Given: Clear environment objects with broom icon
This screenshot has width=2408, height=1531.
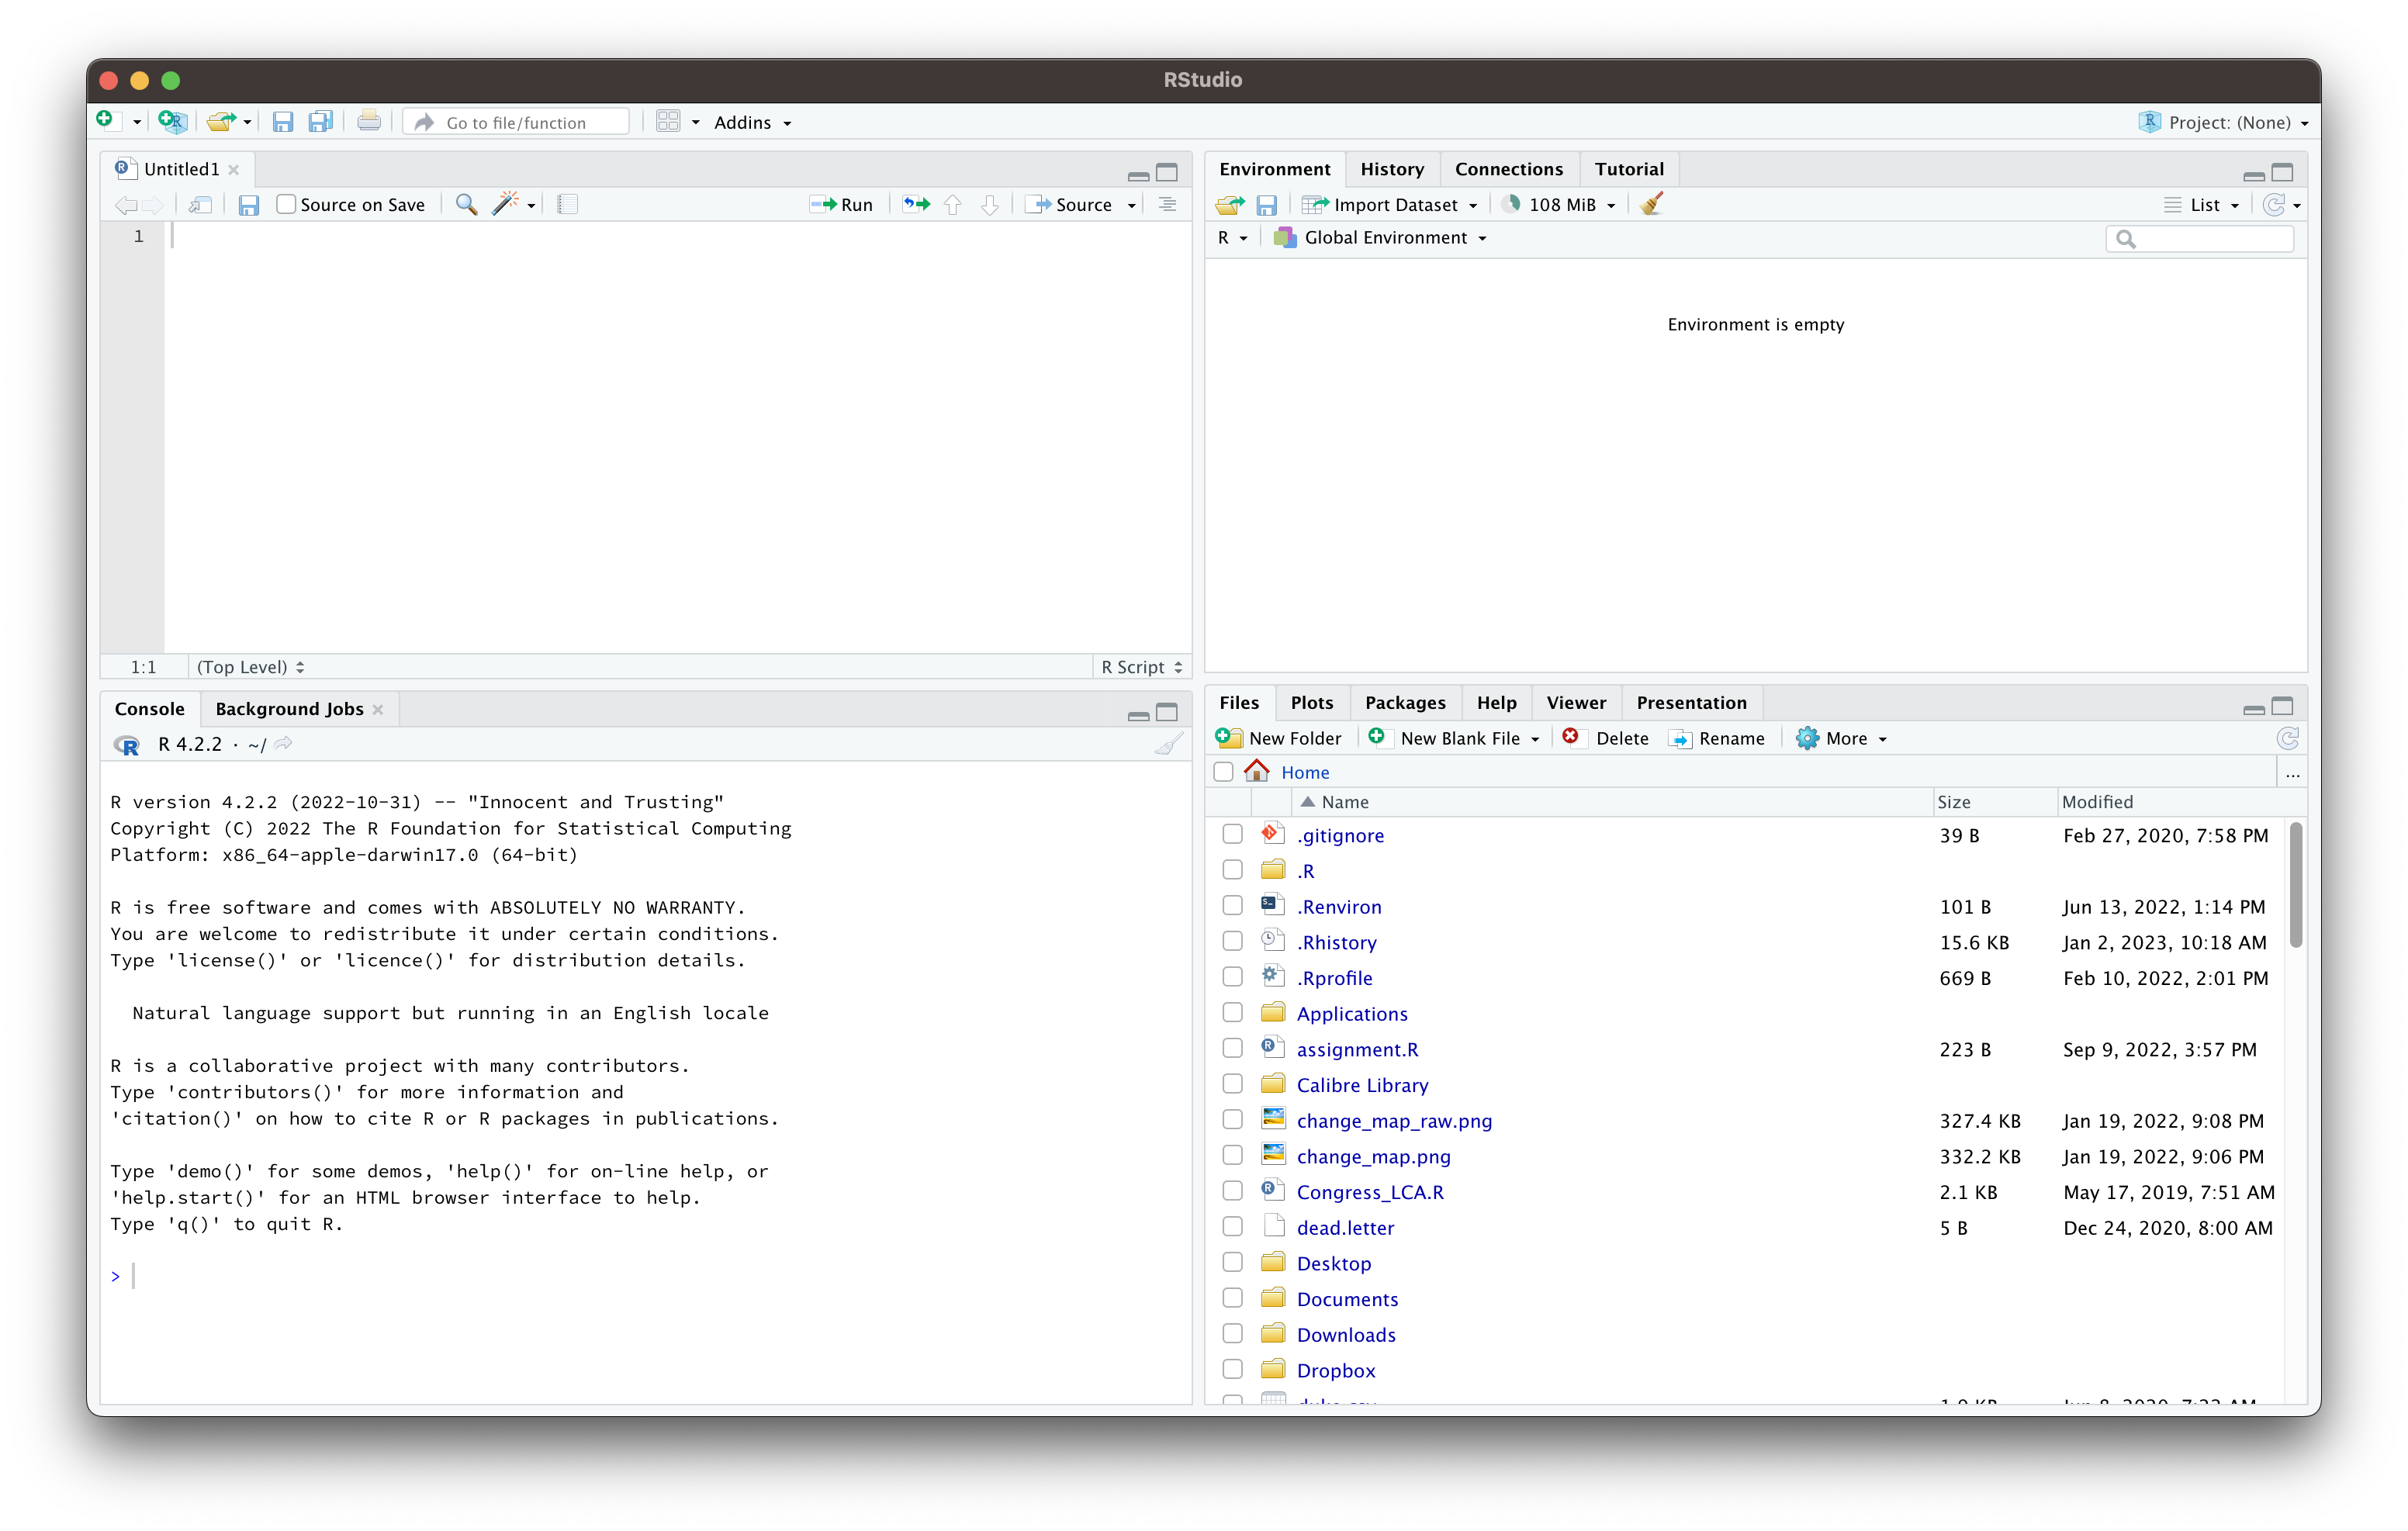Looking at the screenshot, I should click(x=1652, y=204).
